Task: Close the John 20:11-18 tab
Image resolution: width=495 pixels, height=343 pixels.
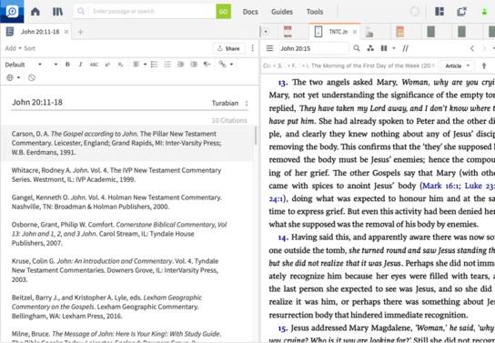Action: tap(66, 32)
